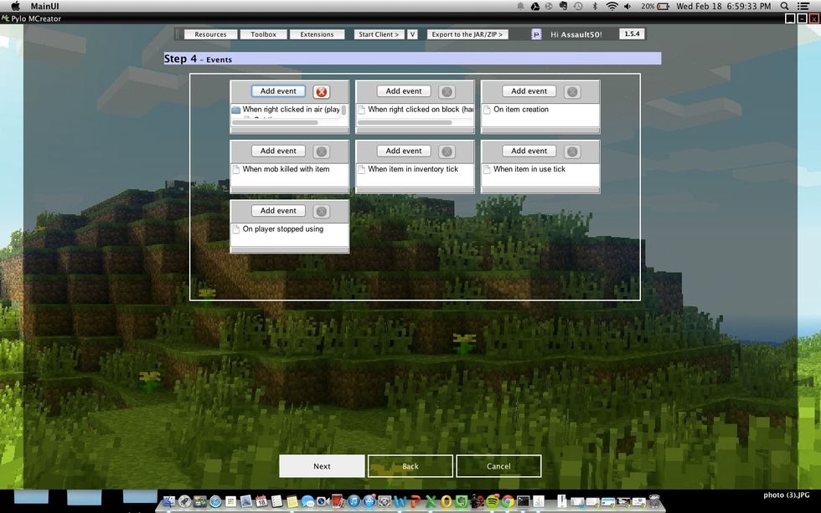The image size is (821, 513).
Task: Open Spotlight search magnifier
Action: coord(784,6)
